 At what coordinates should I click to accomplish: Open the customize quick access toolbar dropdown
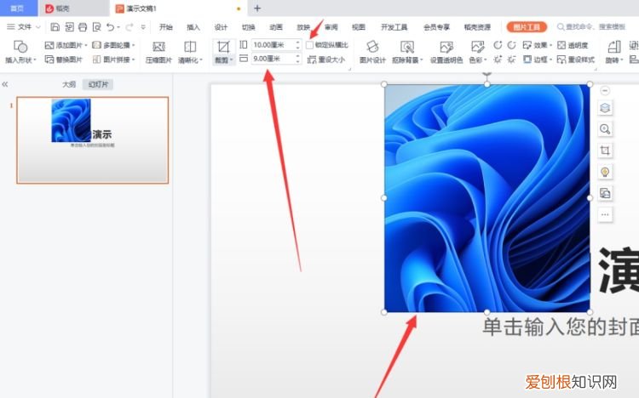tap(143, 27)
